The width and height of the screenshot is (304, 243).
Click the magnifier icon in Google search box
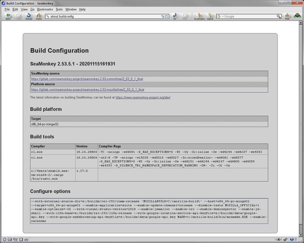coord(278,16)
